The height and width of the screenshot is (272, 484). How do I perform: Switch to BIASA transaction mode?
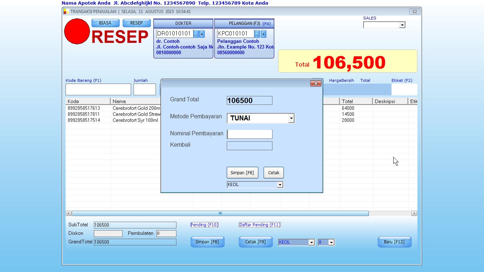105,23
